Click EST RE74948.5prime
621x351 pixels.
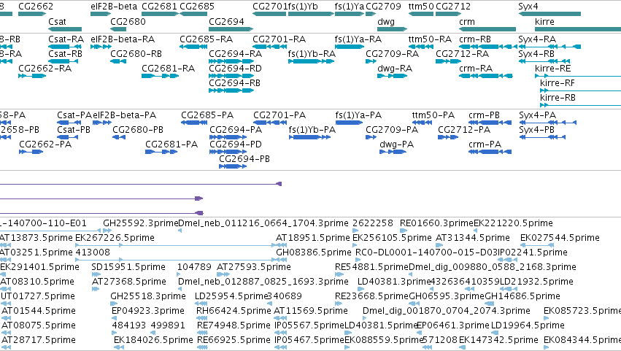point(202,333)
